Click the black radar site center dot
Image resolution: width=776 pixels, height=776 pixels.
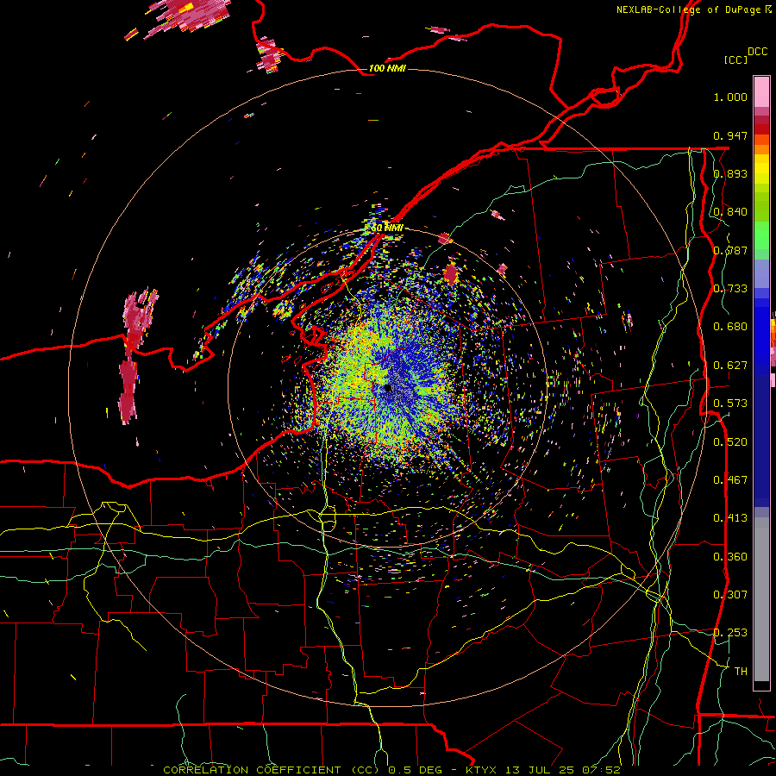coord(389,388)
